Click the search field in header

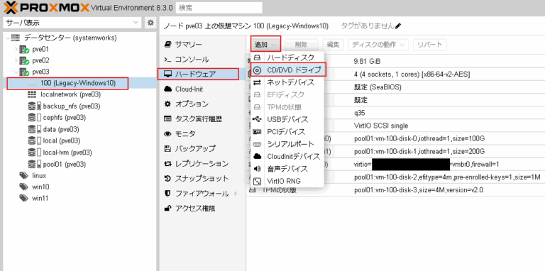click(x=219, y=8)
